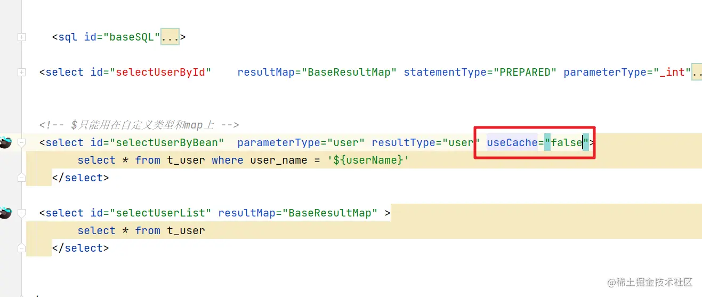
Task: Click the folded ellipsis after parameterType="_int"
Action: (697, 72)
